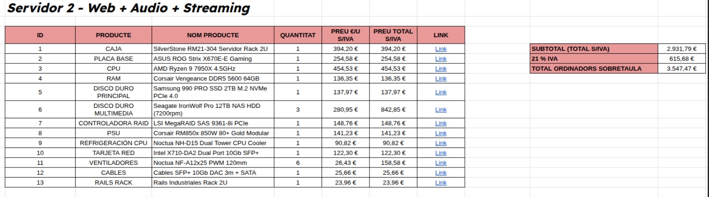The width and height of the screenshot is (709, 197).
Task: Select the PRODUCTE column header cell
Action: click(x=113, y=35)
